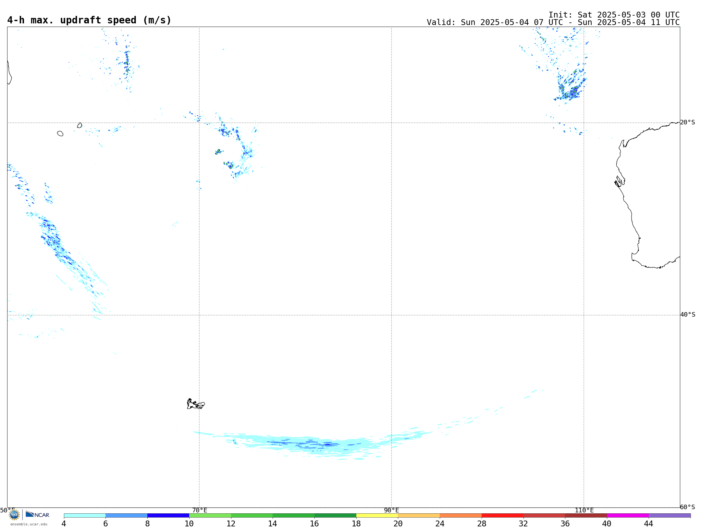This screenshot has width=701, height=528.
Task: Click the colorbar tick value 44
Action: tap(648, 523)
